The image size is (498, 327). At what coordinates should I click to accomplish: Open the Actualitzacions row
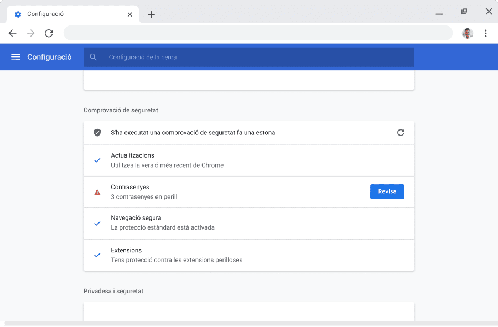coord(248,160)
